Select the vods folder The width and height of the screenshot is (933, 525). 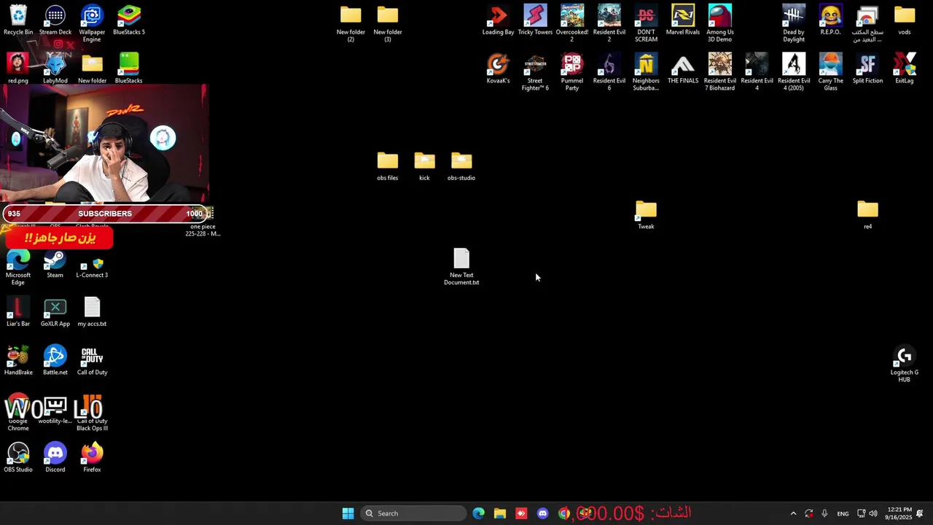coord(905,20)
